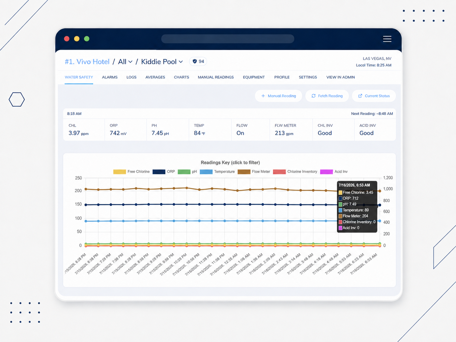The width and height of the screenshot is (456, 342).
Task: Click the plus icon on Manual Reading
Action: coord(263,96)
